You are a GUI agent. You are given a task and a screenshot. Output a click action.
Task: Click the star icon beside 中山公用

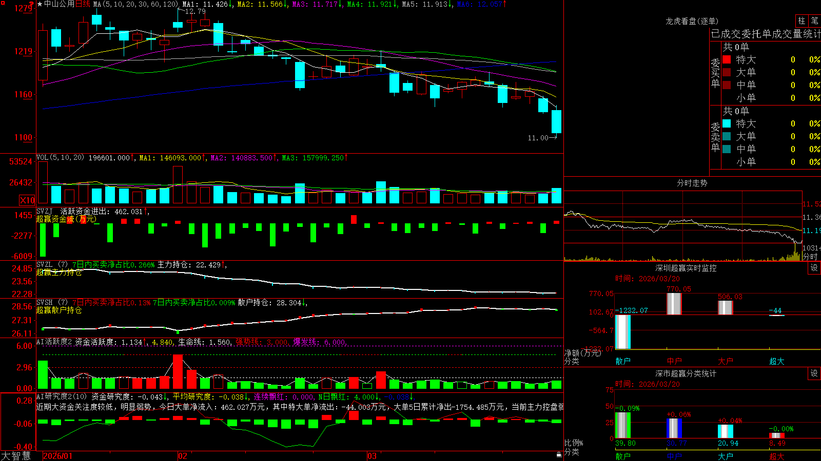[40, 4]
